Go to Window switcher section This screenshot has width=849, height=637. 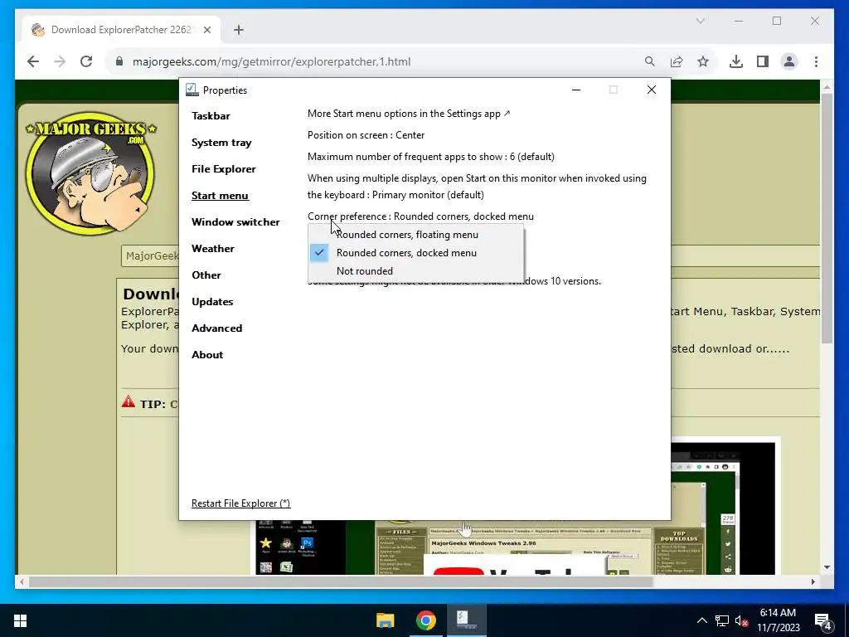(x=235, y=222)
